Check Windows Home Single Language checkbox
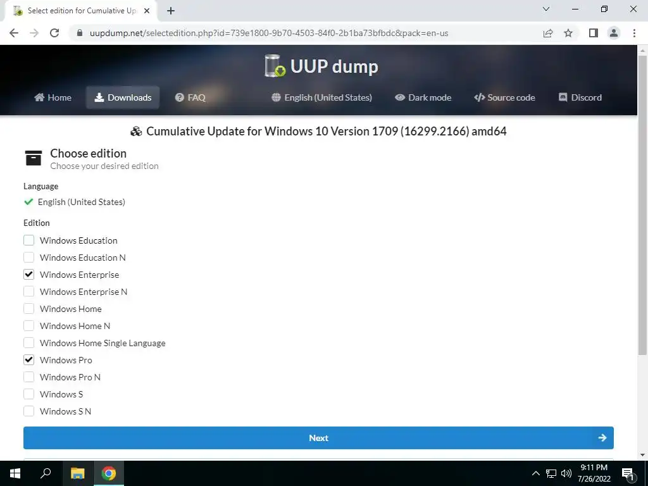This screenshot has width=648, height=486. click(x=29, y=342)
